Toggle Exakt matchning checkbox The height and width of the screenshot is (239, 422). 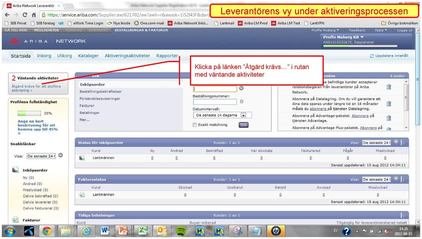pos(195,125)
